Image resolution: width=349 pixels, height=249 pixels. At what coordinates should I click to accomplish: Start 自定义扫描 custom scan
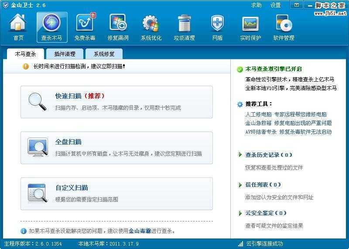tap(116, 194)
